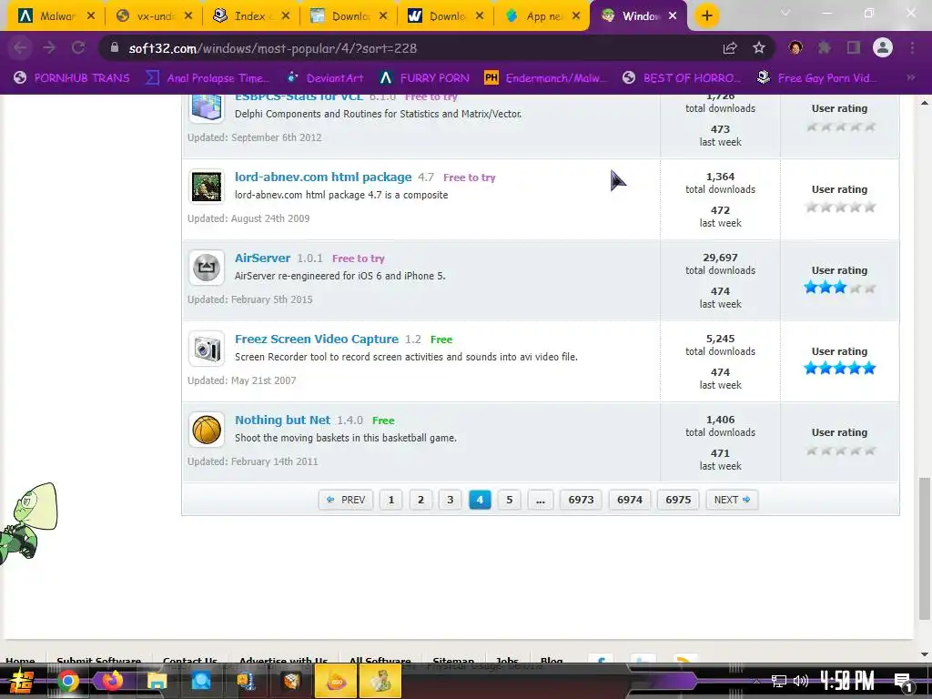Viewport: 932px width, 699px height.
Task: Show more bookmarks via the overflow chevron
Action: (910, 78)
